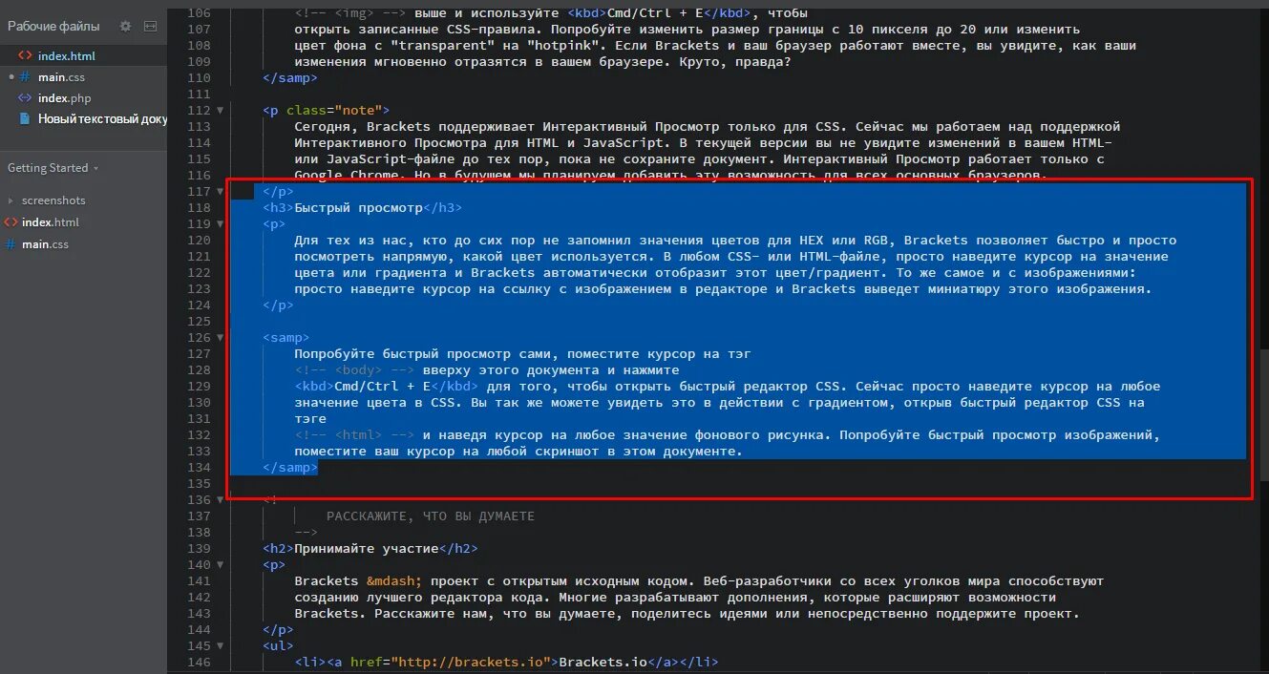Viewport: 1269px width, 674px height.
Task: Click the CSS hash icon of working main.css
Action: [26, 76]
